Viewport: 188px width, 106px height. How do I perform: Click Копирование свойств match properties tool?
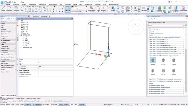click(92, 9)
